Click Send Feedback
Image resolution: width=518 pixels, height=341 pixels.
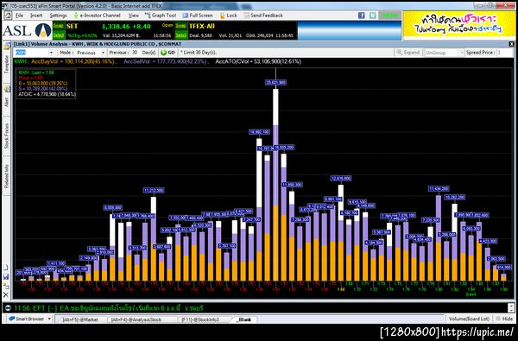pyautogui.click(x=263, y=16)
